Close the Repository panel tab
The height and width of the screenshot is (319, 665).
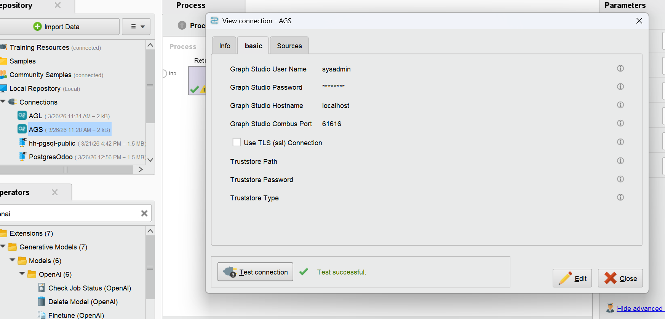(58, 5)
